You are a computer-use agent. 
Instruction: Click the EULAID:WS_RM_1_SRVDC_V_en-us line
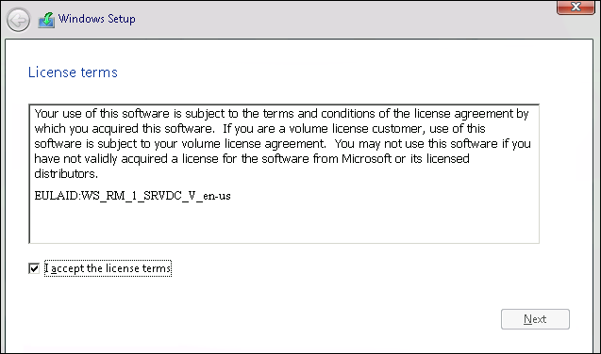pos(132,196)
